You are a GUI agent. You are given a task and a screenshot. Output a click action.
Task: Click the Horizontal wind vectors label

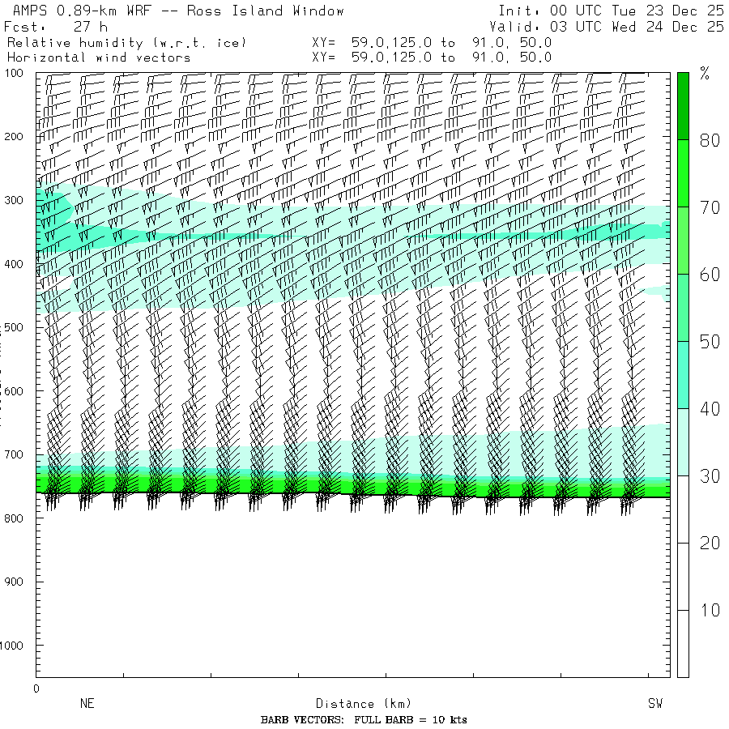(x=99, y=58)
